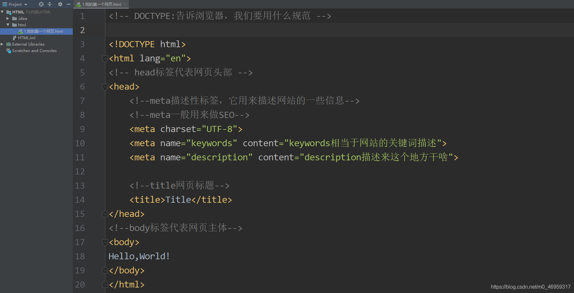Click the lang="en" attribute text
Viewport: 574px width, 293px height.
pyautogui.click(x=163, y=58)
